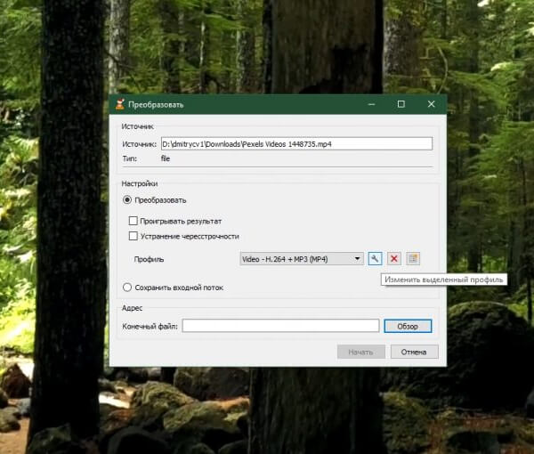Click into the Конечный файл text field
Viewport: 534px width, 454px height.
pyautogui.click(x=280, y=327)
